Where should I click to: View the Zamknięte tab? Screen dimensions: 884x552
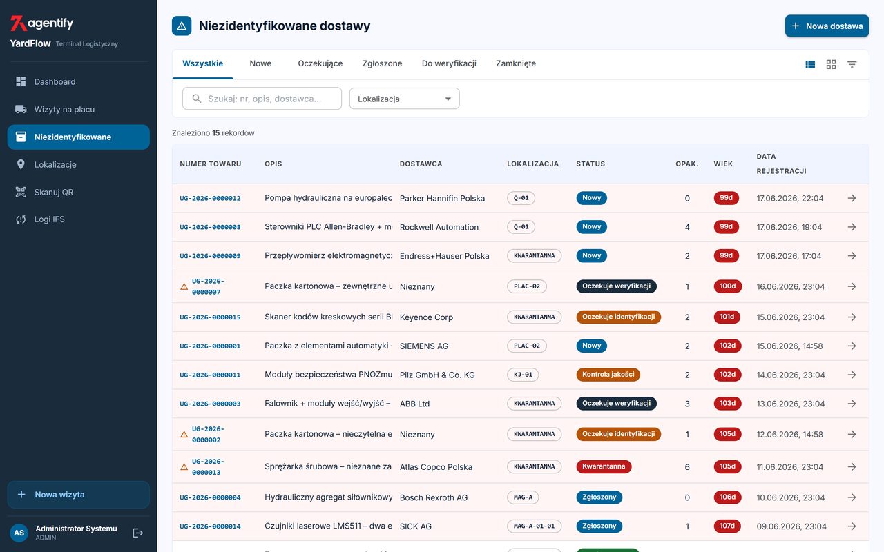pyautogui.click(x=516, y=63)
